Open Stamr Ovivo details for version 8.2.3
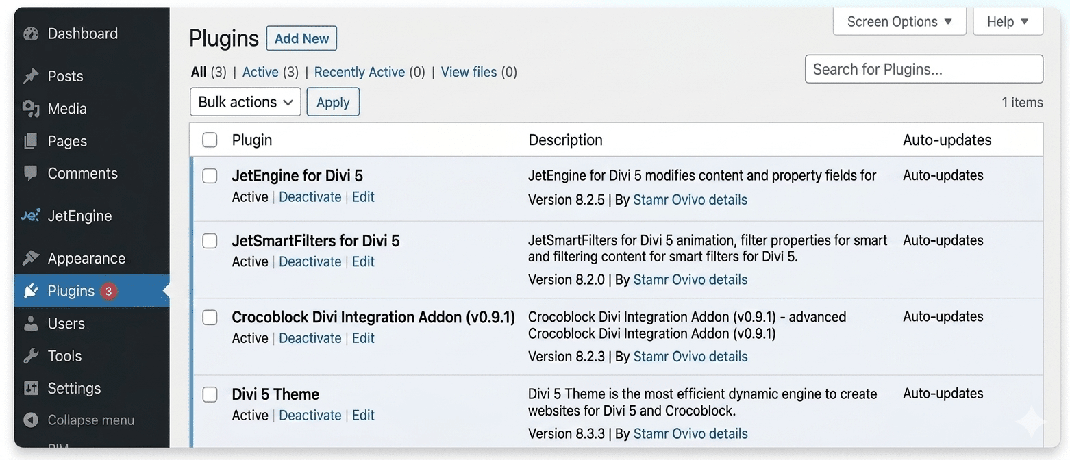Screen dimensions: 1070x460 coord(690,357)
